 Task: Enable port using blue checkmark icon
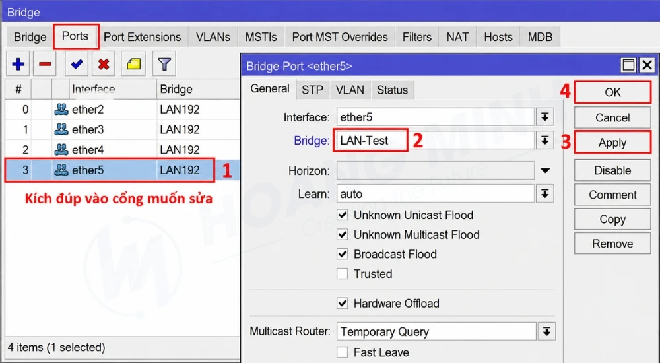point(77,64)
